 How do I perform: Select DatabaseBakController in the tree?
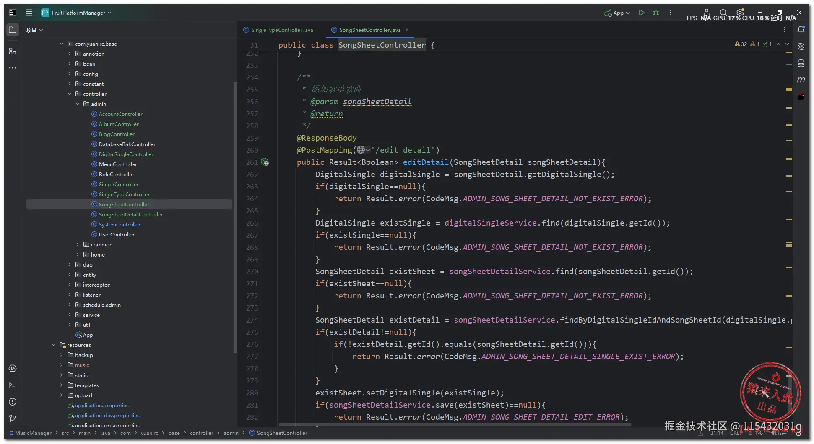click(127, 144)
